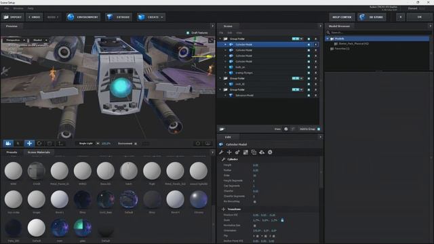Open the 3D Store
This screenshot has width=434, height=244.
pos(372,17)
